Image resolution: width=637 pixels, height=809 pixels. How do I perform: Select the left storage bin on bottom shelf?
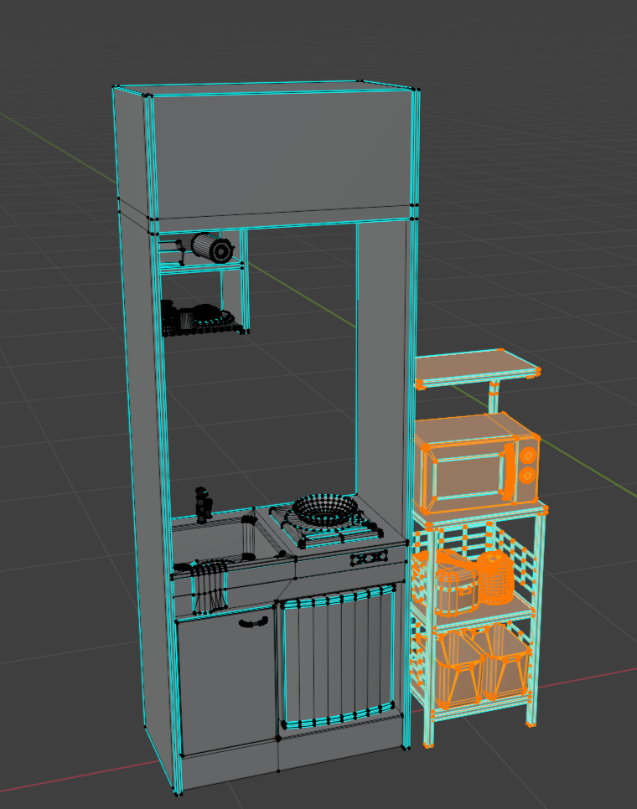point(458,664)
